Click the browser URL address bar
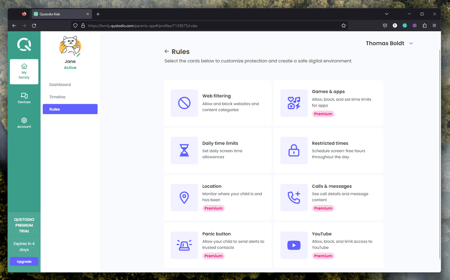The height and width of the screenshot is (280, 450). pyautogui.click(x=210, y=26)
